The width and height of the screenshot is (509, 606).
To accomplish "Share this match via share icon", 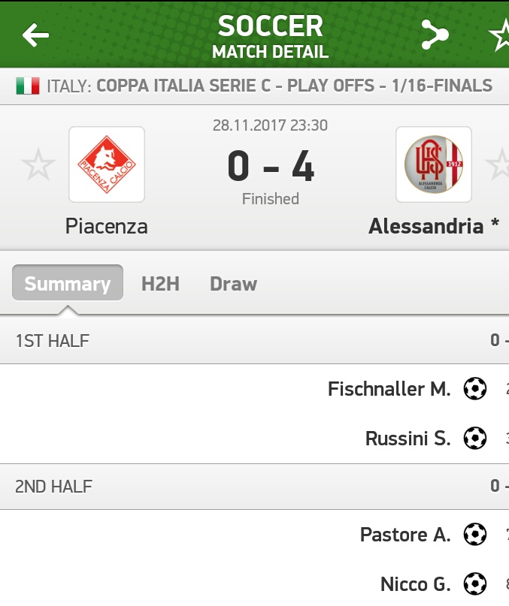I will tap(434, 35).
